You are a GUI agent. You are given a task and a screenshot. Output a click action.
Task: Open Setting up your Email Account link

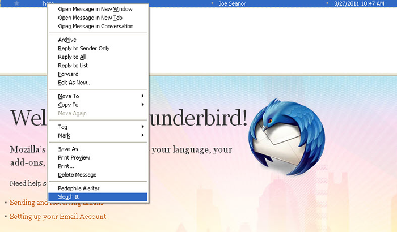[58, 217]
